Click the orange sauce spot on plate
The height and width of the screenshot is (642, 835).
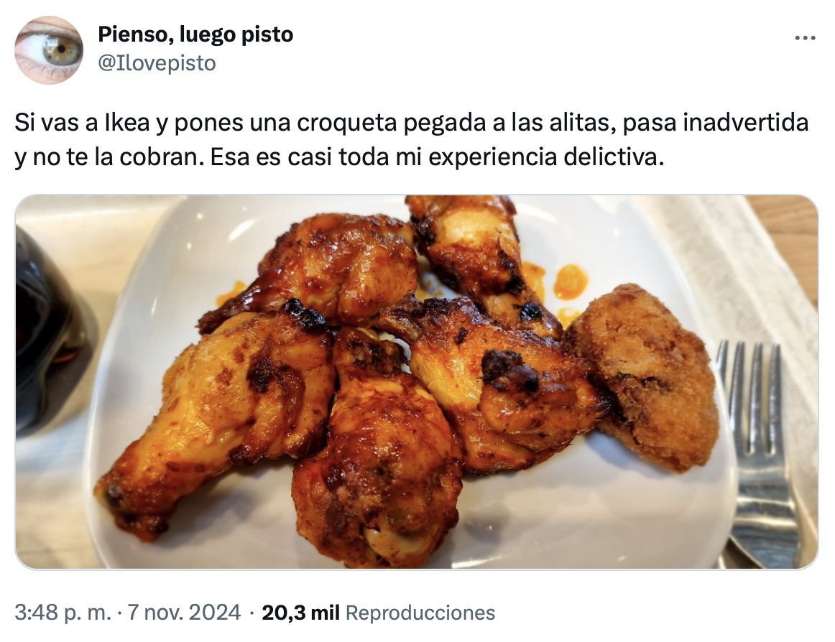[571, 282]
